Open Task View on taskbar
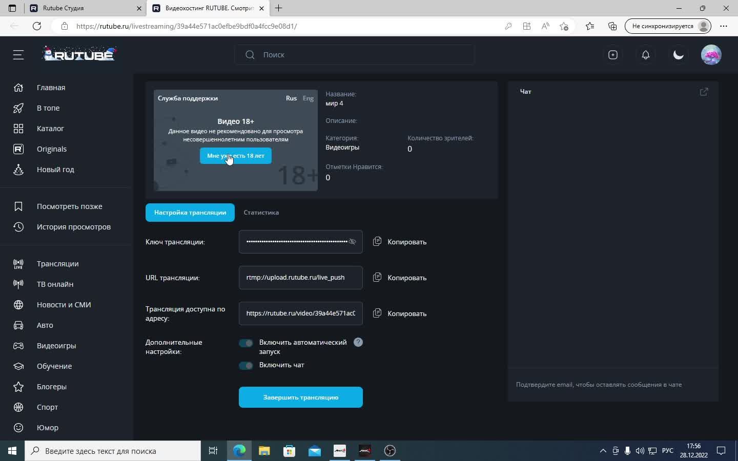The width and height of the screenshot is (738, 461). [213, 451]
